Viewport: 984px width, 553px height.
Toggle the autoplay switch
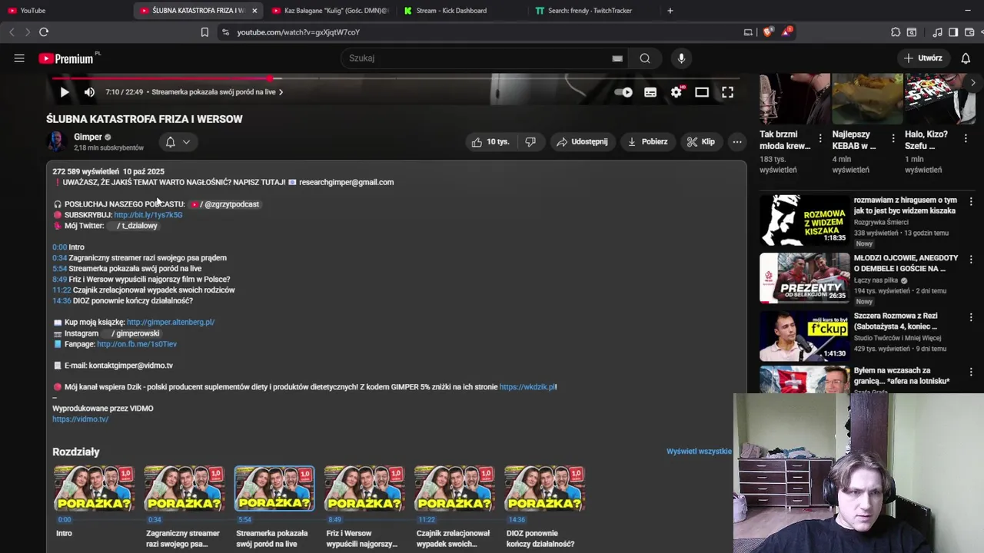[x=623, y=92]
